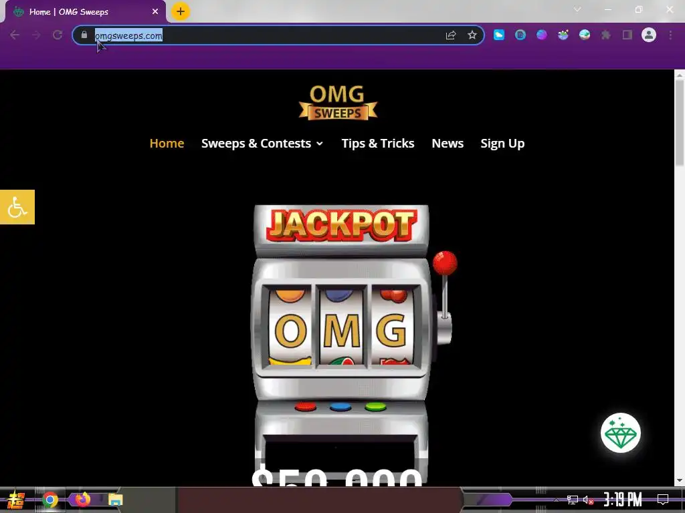685x513 pixels.
Task: Expand the Sweeps & Contests menu
Action: 262,144
